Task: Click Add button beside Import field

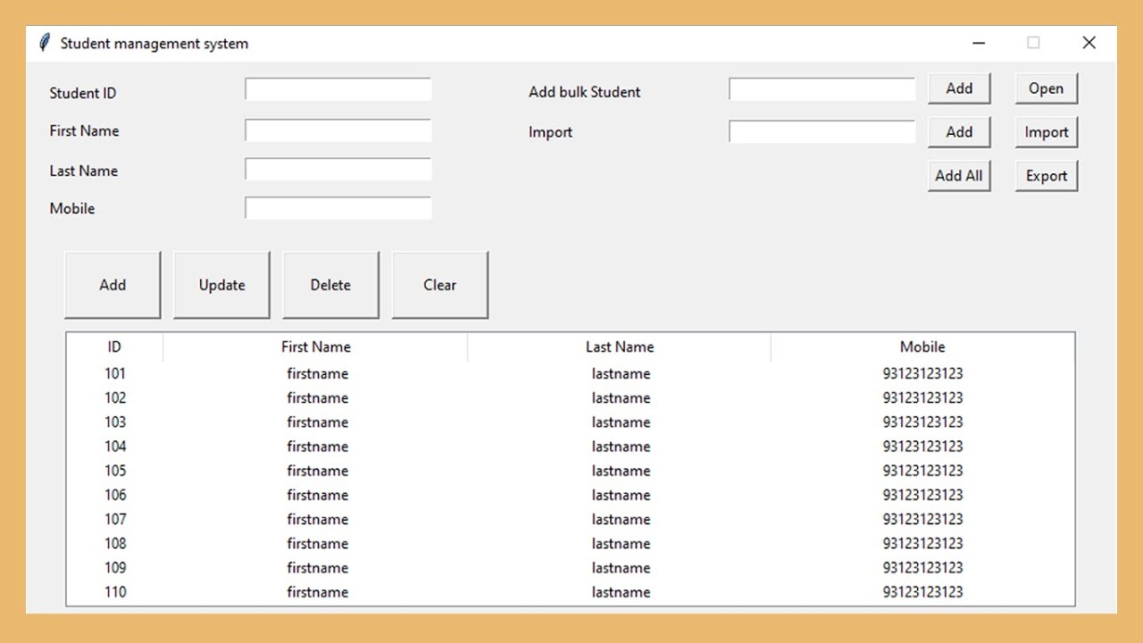Action: tap(959, 132)
